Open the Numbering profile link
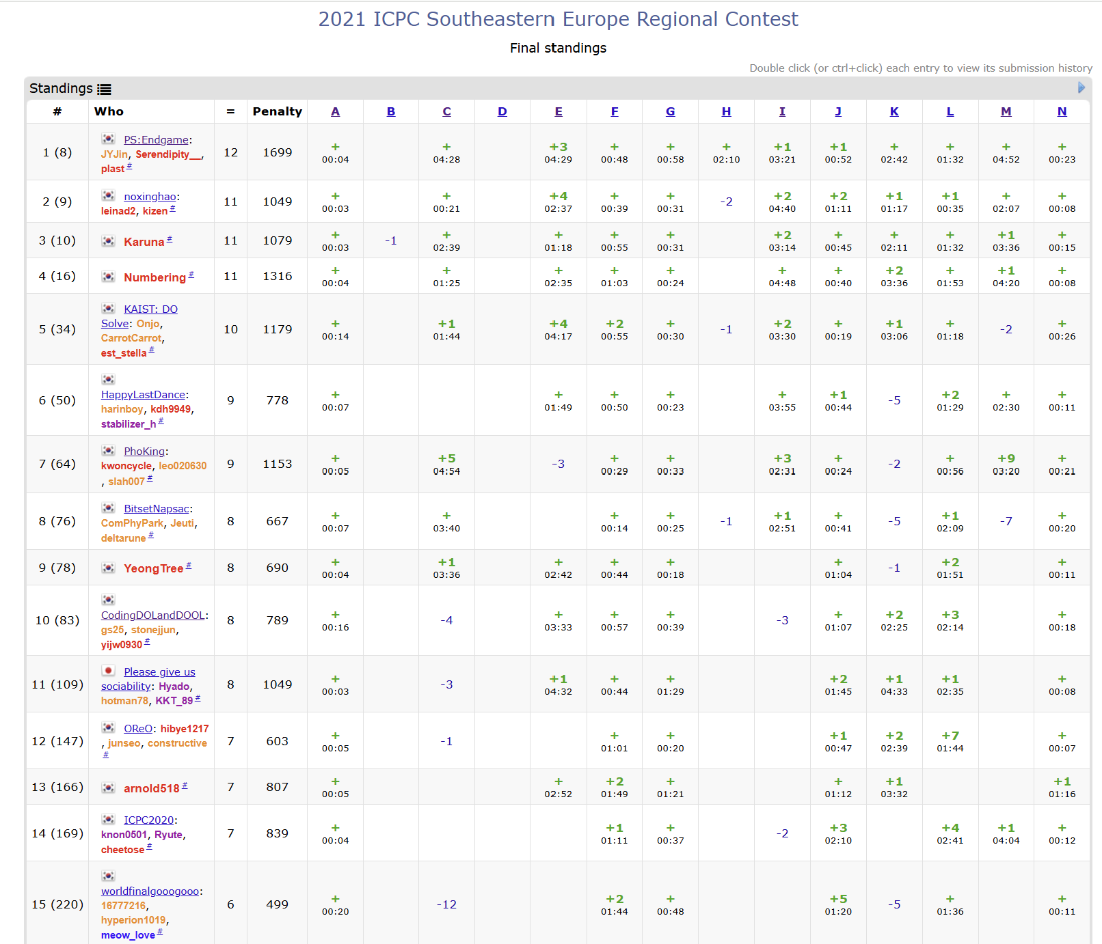1102x944 pixels. [x=154, y=277]
